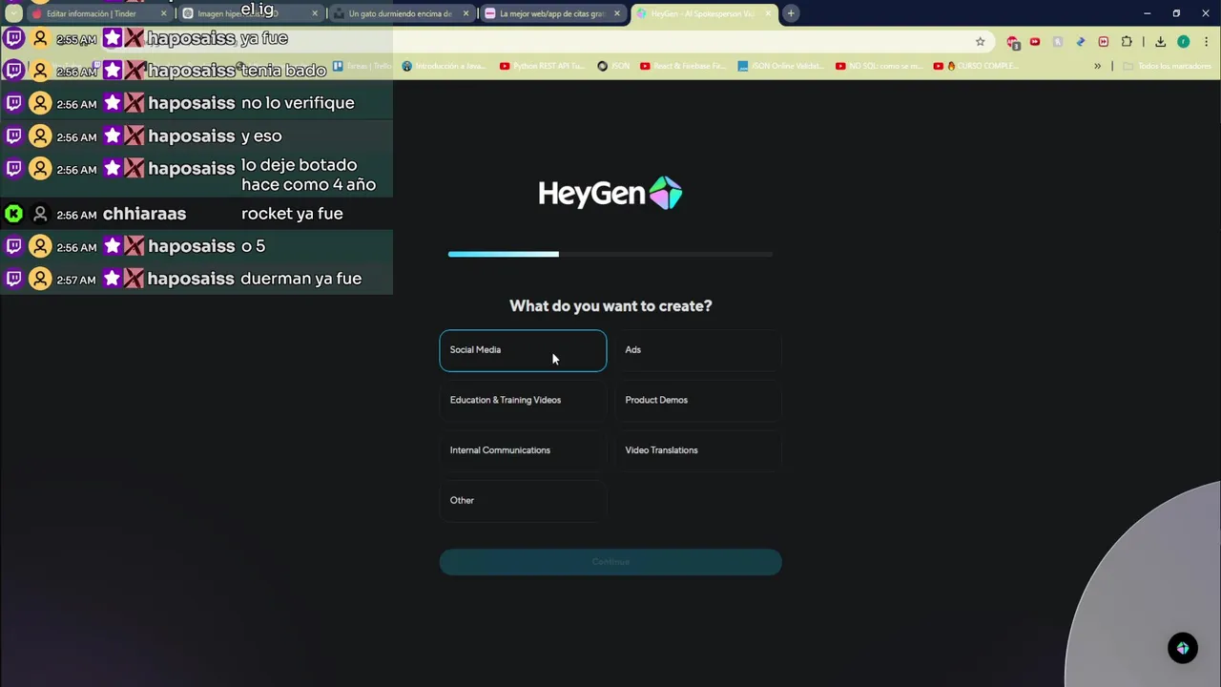The image size is (1221, 687).
Task: Select the Video Translations option
Action: [x=698, y=450]
